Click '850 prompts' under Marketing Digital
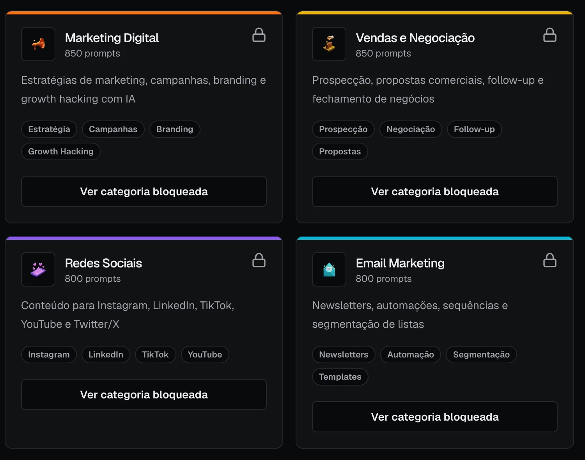Image resolution: width=585 pixels, height=460 pixels. [92, 53]
